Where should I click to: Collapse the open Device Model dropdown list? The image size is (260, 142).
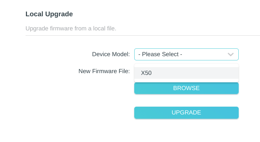[231, 54]
